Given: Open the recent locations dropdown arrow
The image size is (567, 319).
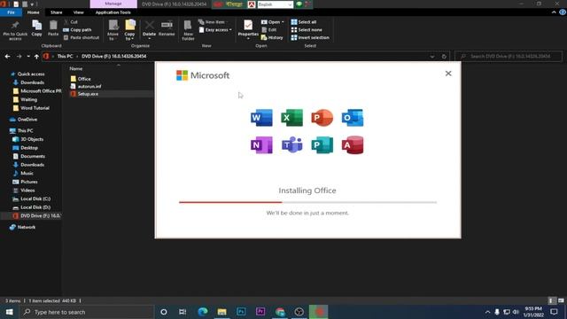Looking at the screenshot, I should [x=28, y=57].
